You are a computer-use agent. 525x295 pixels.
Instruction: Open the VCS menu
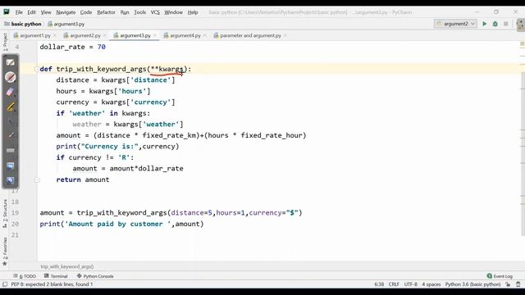[x=155, y=12]
